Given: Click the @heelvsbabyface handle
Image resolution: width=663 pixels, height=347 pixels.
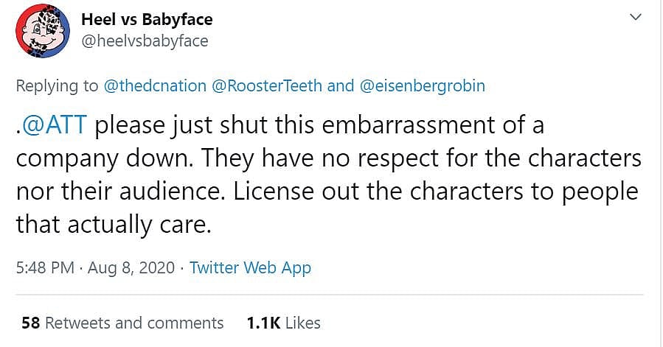Looking at the screenshot, I should click(145, 41).
